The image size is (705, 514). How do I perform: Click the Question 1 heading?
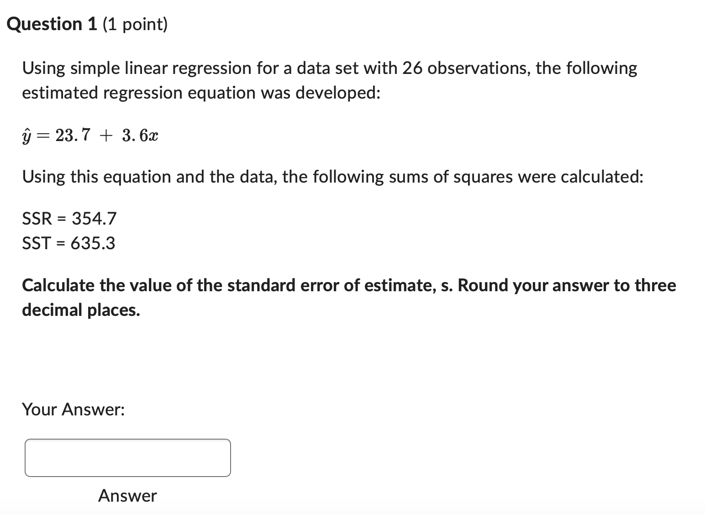52,24
